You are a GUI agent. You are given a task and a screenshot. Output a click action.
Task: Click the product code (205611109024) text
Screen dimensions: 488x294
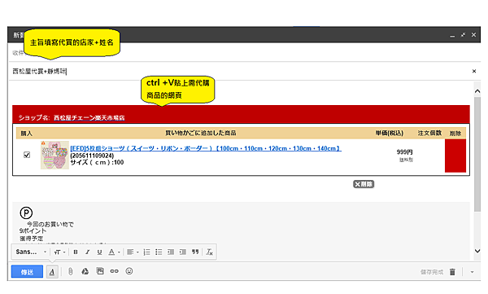click(92, 156)
